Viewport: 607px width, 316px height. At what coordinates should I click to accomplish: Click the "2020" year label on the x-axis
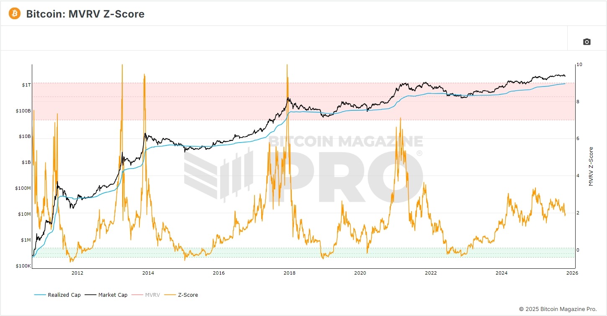pyautogui.click(x=360, y=273)
